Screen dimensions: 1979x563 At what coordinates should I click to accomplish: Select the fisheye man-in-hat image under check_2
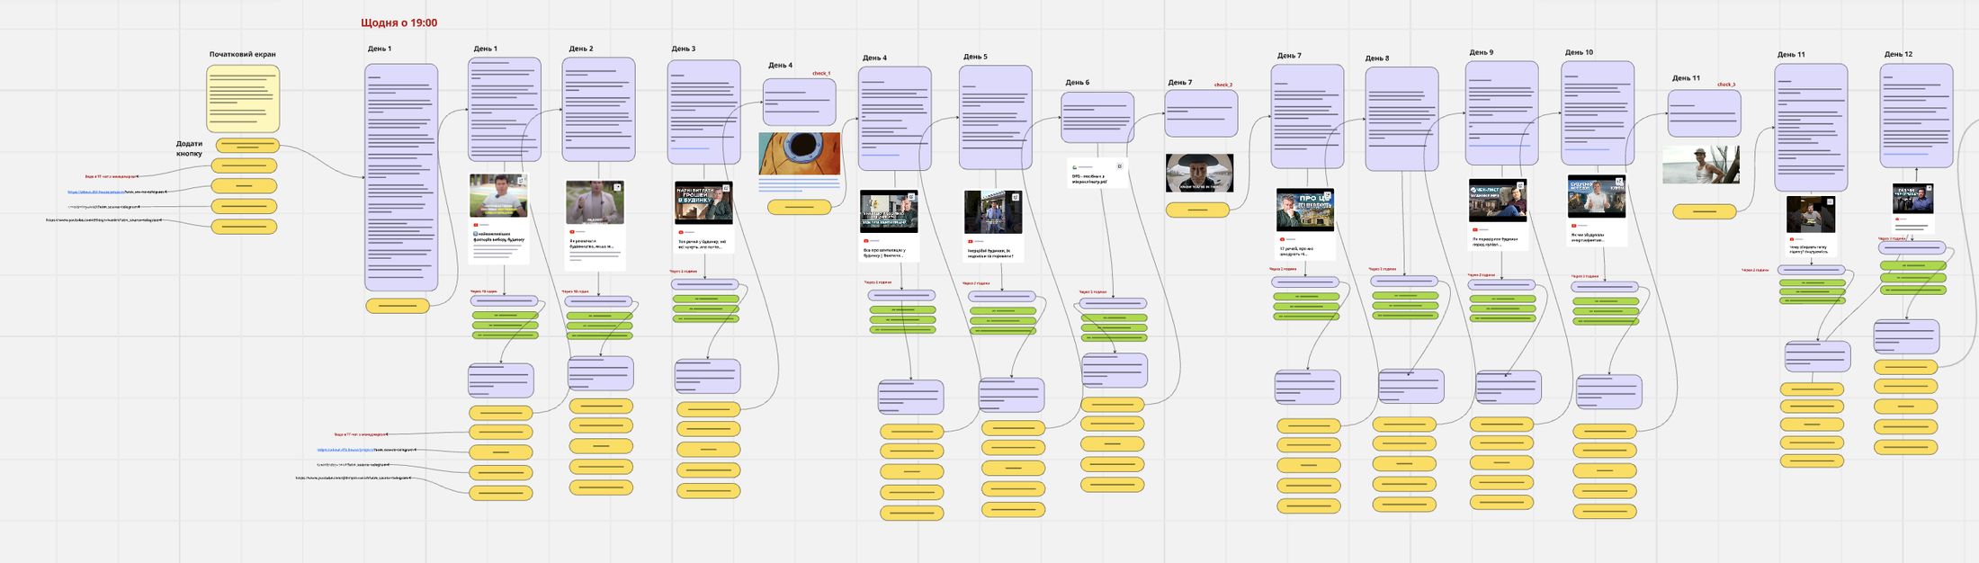[1199, 173]
